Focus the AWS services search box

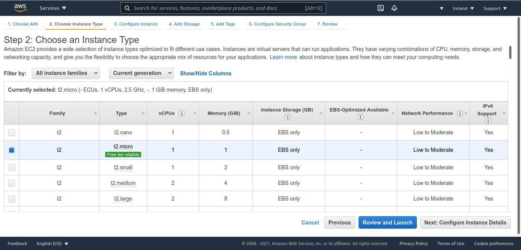[223, 8]
